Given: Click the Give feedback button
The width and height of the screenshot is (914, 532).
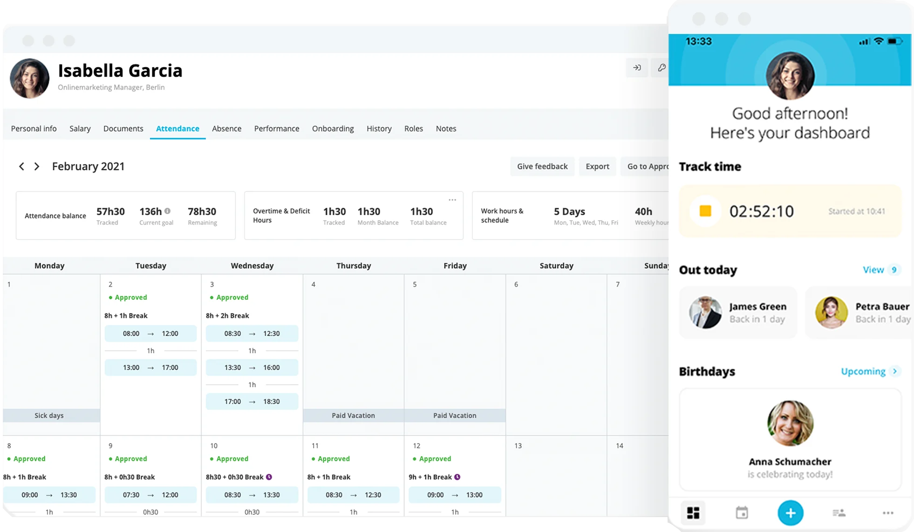Looking at the screenshot, I should 542,166.
